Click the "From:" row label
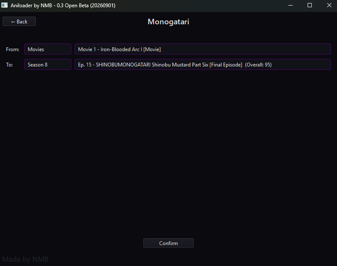337x266 pixels. click(x=12, y=49)
